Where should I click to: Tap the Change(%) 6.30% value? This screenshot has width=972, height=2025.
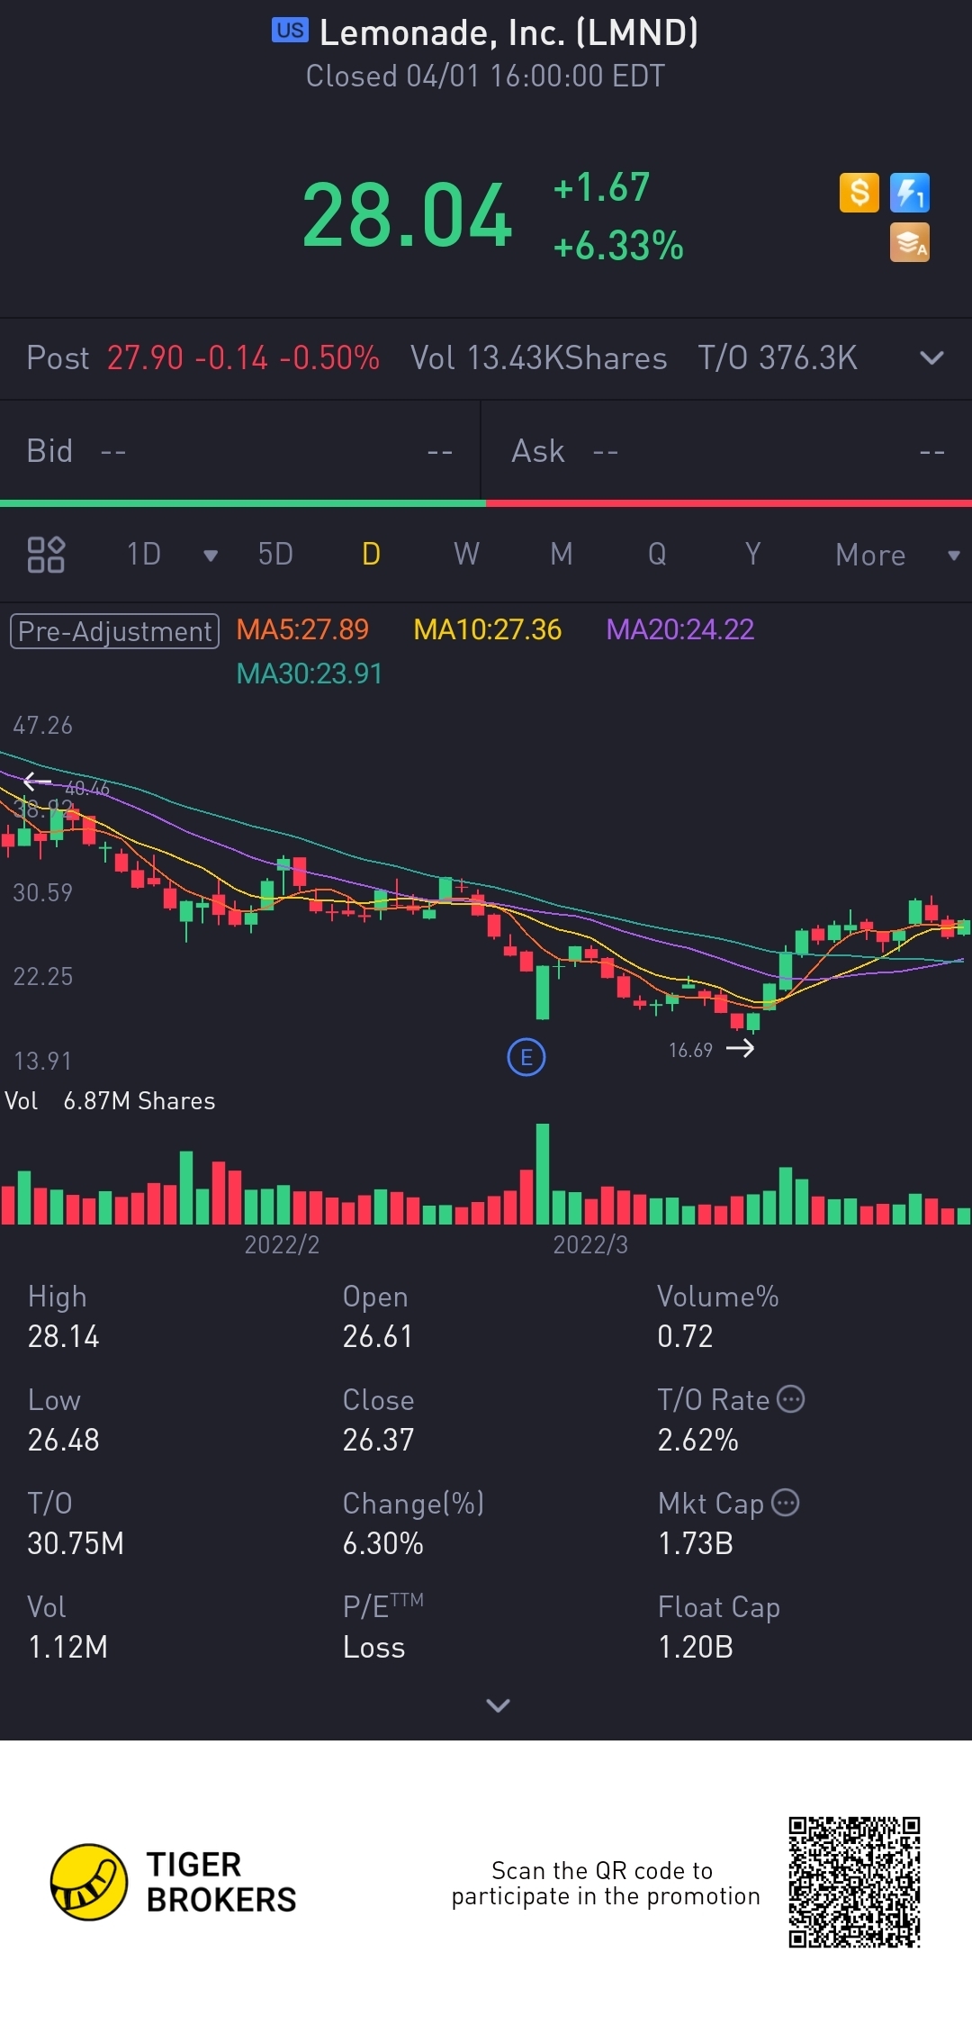point(382,1543)
